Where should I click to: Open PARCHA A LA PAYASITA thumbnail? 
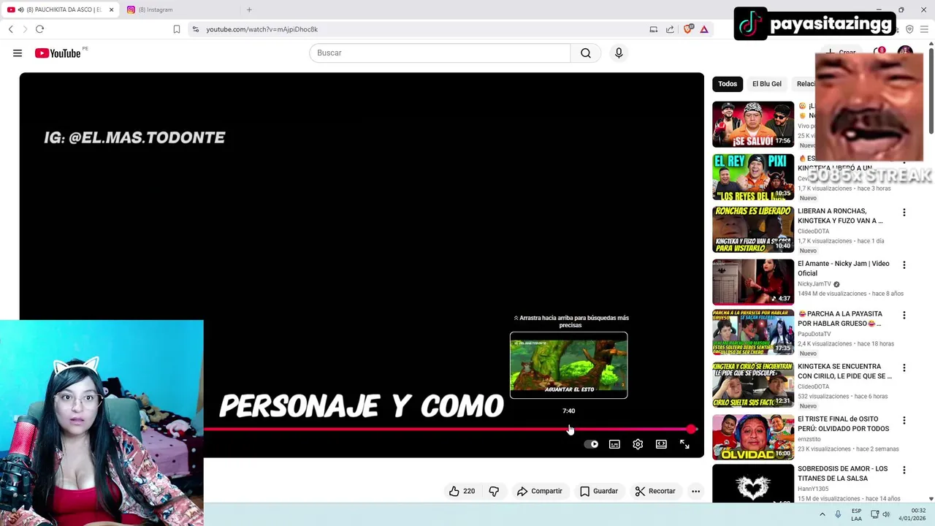point(753,332)
